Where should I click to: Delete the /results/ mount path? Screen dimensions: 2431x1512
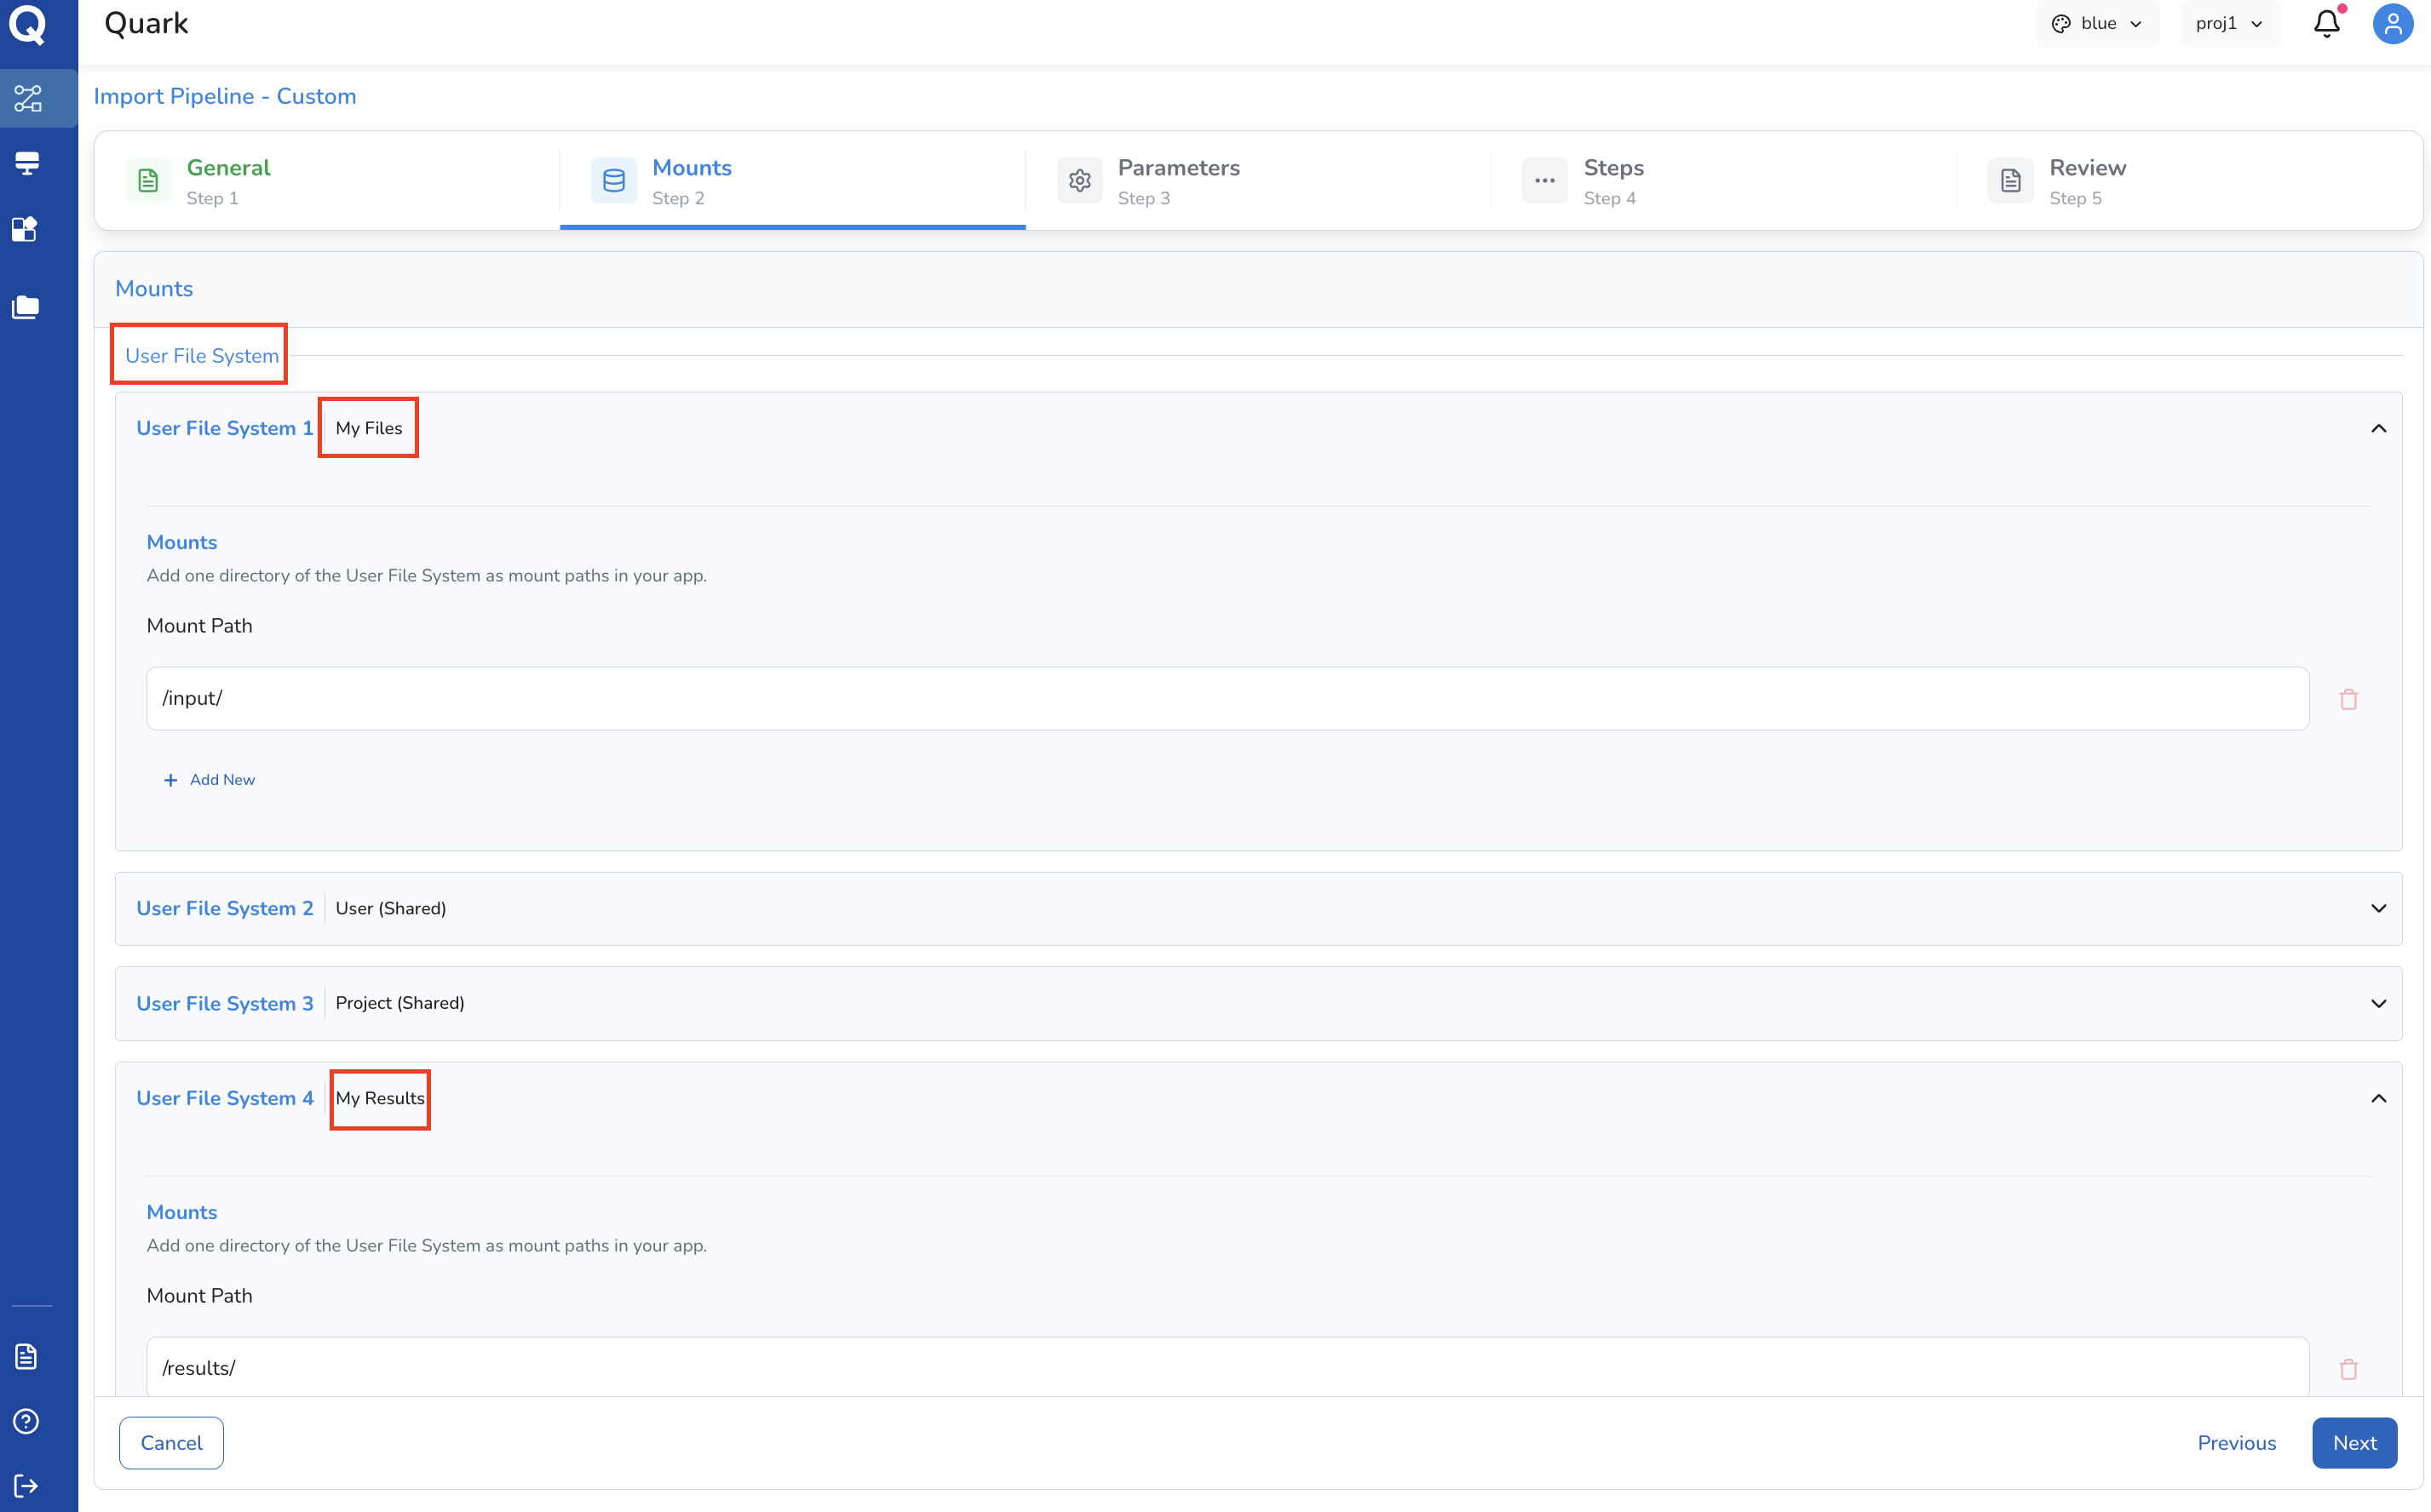point(2349,1369)
